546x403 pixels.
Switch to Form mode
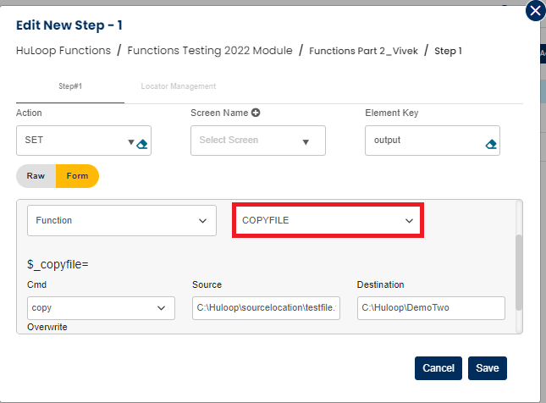pyautogui.click(x=77, y=176)
